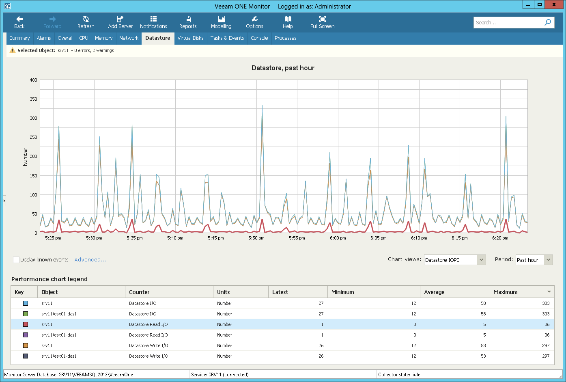The width and height of the screenshot is (566, 382).
Task: Select the Datastore tab
Action: [158, 38]
